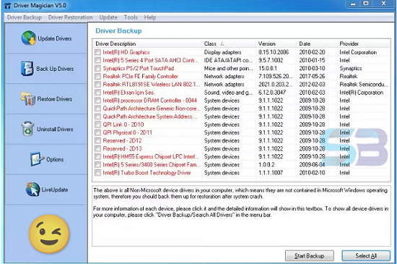The width and height of the screenshot is (397, 264).
Task: Tick the Reserved - 2D12 checkbox
Action: pyautogui.click(x=97, y=140)
